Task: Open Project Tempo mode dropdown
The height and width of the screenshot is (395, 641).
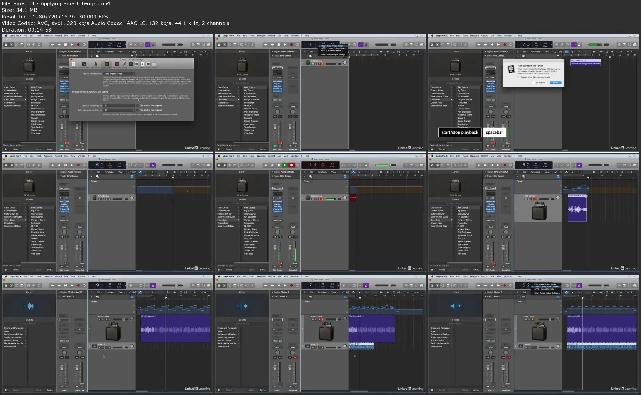Action: 119,74
